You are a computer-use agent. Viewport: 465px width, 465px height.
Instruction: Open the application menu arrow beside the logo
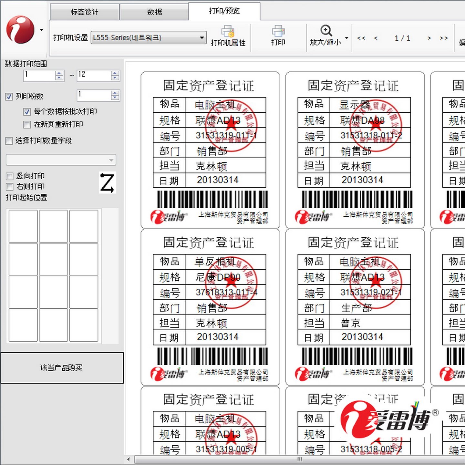tap(42, 30)
